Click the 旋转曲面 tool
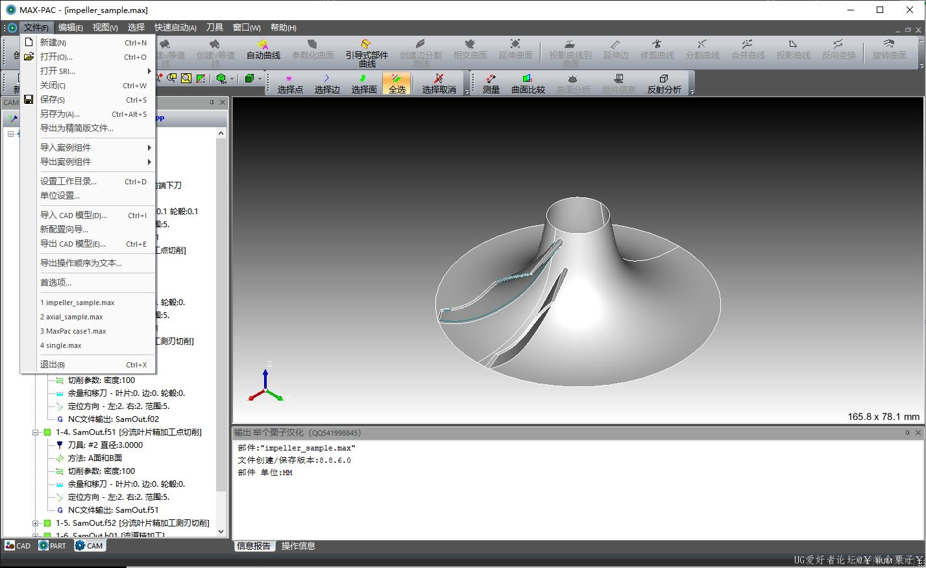This screenshot has height=568, width=926. click(x=889, y=49)
